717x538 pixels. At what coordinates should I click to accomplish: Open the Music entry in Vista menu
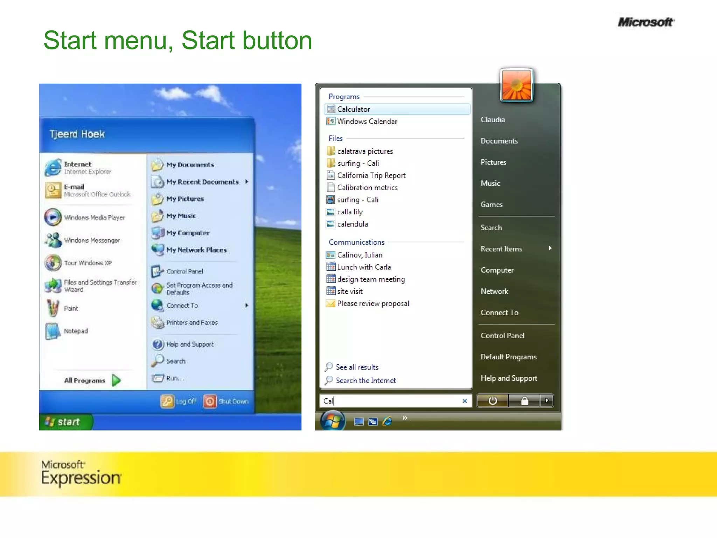point(490,183)
